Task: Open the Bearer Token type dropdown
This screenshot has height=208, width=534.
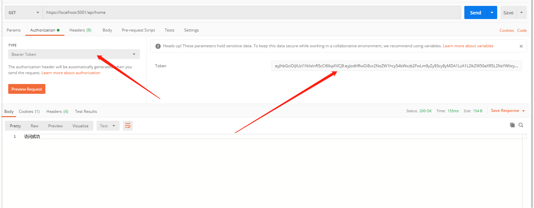Action: click(x=74, y=54)
